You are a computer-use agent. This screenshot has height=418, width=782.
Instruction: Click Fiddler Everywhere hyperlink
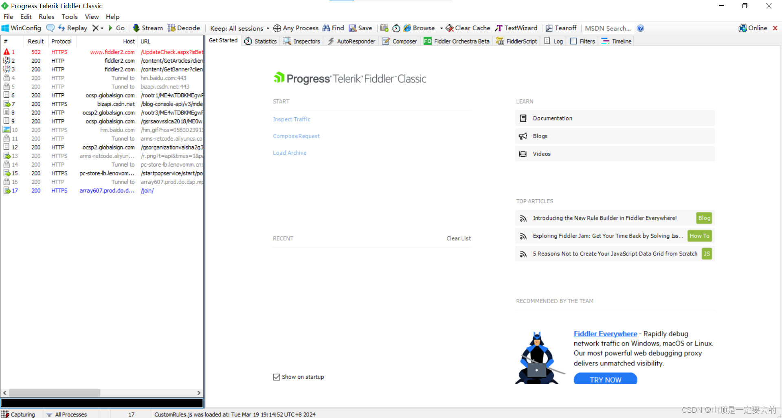(605, 334)
